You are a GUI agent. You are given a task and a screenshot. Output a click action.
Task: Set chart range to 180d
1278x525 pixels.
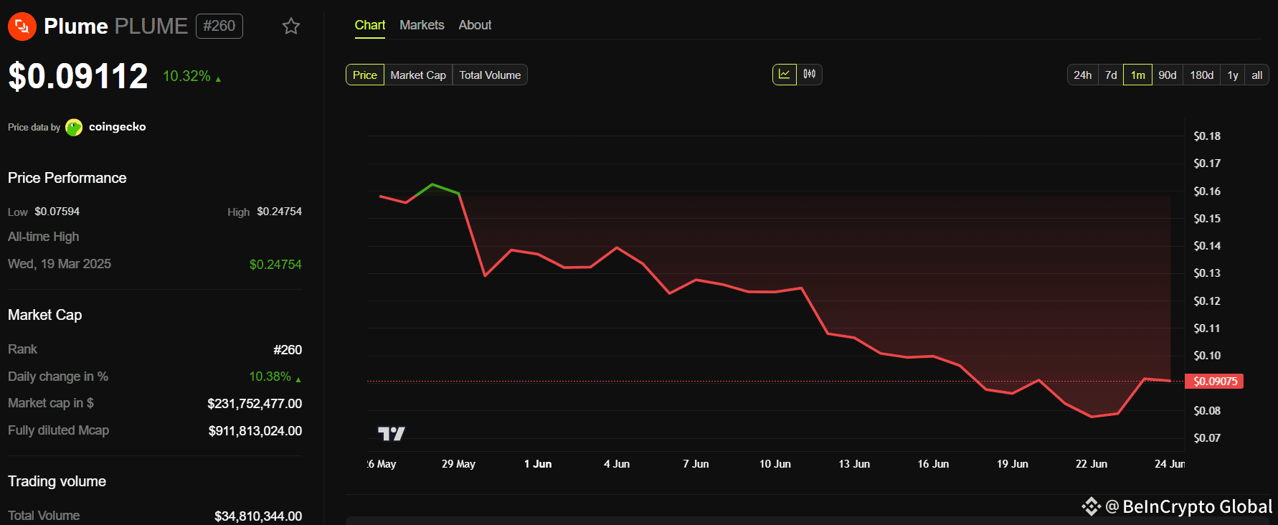click(x=1202, y=75)
